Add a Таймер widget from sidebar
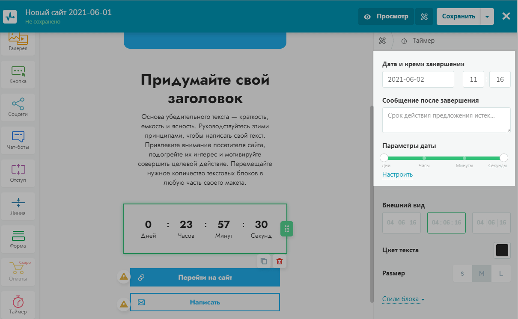The height and width of the screenshot is (319, 518). (18, 305)
